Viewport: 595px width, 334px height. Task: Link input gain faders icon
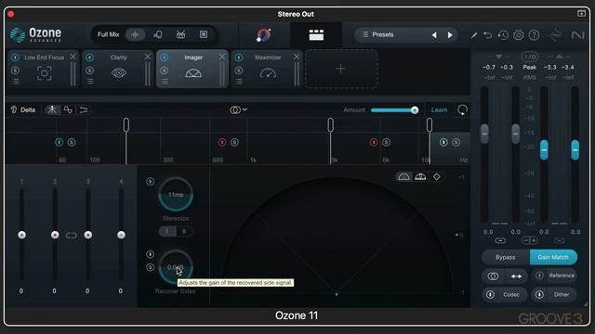point(500,240)
